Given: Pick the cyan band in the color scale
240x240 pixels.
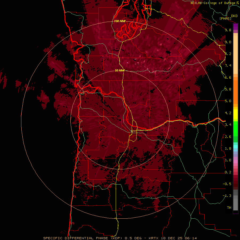Looking at the screenshot, I should [235, 147].
